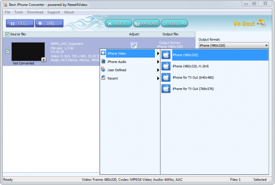Open the Tools menu

19,12
